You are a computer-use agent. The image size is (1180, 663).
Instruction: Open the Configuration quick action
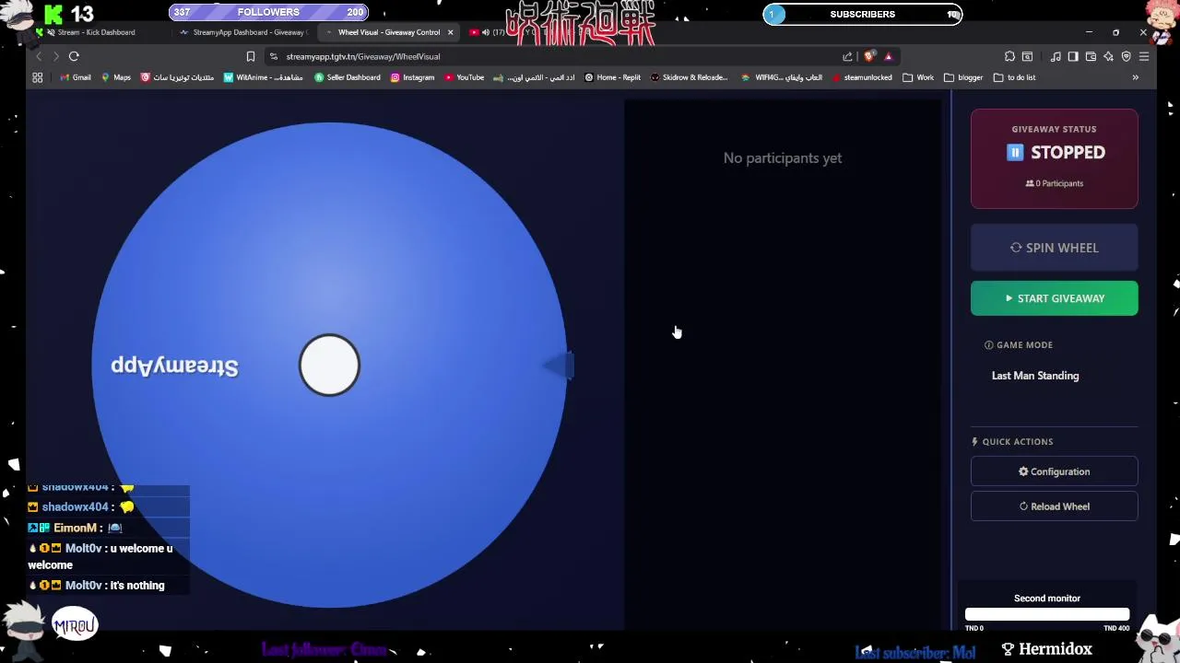[x=1054, y=471]
